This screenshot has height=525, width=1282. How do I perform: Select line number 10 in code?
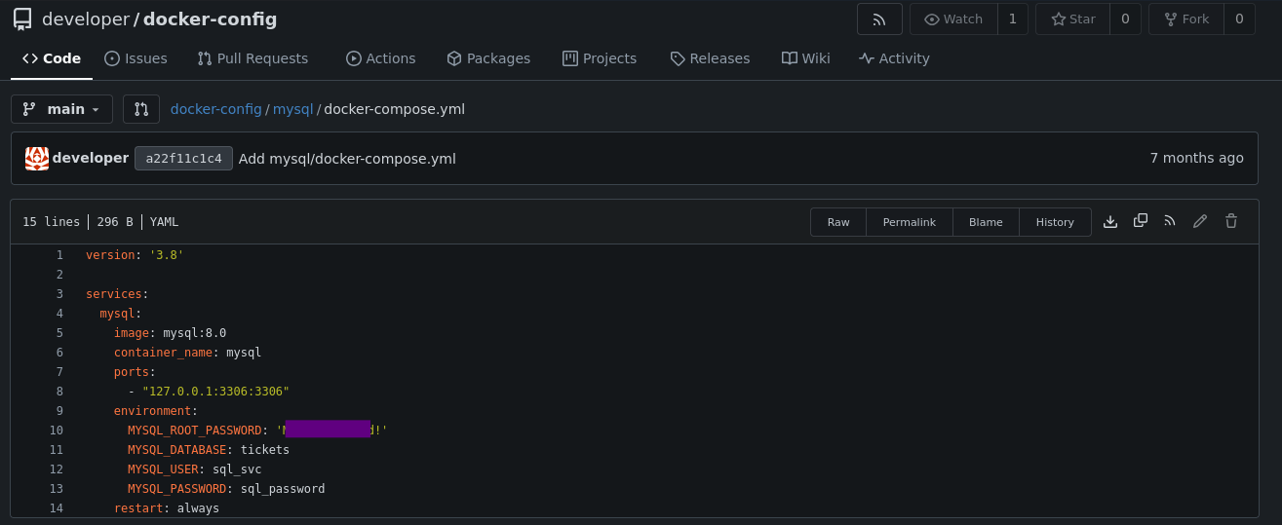[x=57, y=431]
